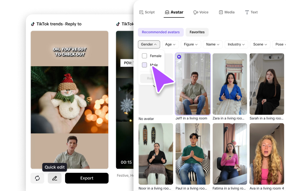Expand the Industry filter dropdown
The height and width of the screenshot is (191, 286).
pyautogui.click(x=236, y=44)
